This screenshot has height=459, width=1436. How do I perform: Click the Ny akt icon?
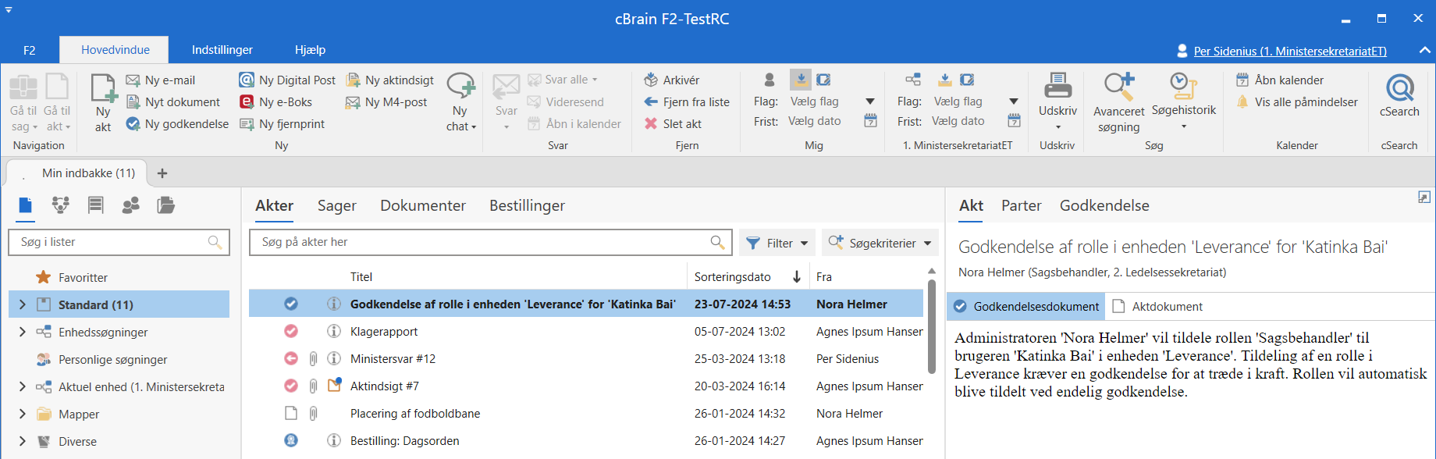[x=103, y=90]
